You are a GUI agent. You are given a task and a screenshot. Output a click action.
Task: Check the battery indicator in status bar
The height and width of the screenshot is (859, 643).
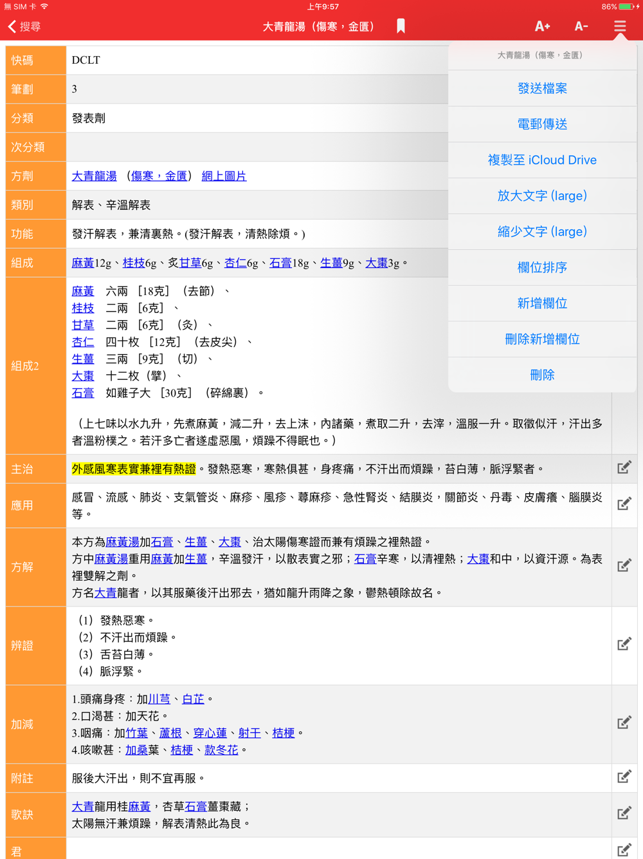[627, 6]
